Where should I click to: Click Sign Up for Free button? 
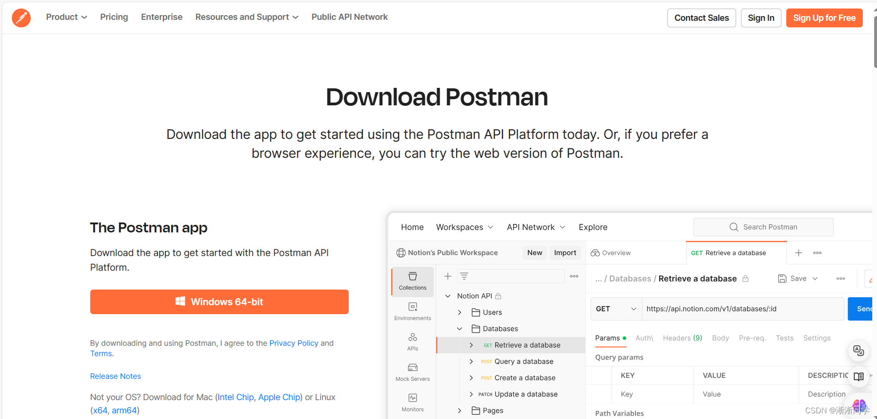tap(824, 18)
